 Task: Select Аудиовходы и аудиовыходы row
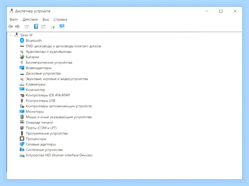point(49,51)
